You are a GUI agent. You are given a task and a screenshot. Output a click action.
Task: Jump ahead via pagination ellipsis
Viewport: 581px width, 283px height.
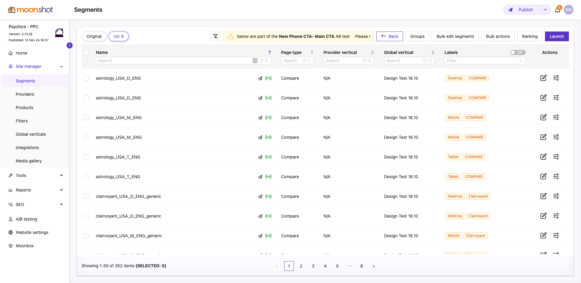point(350,266)
